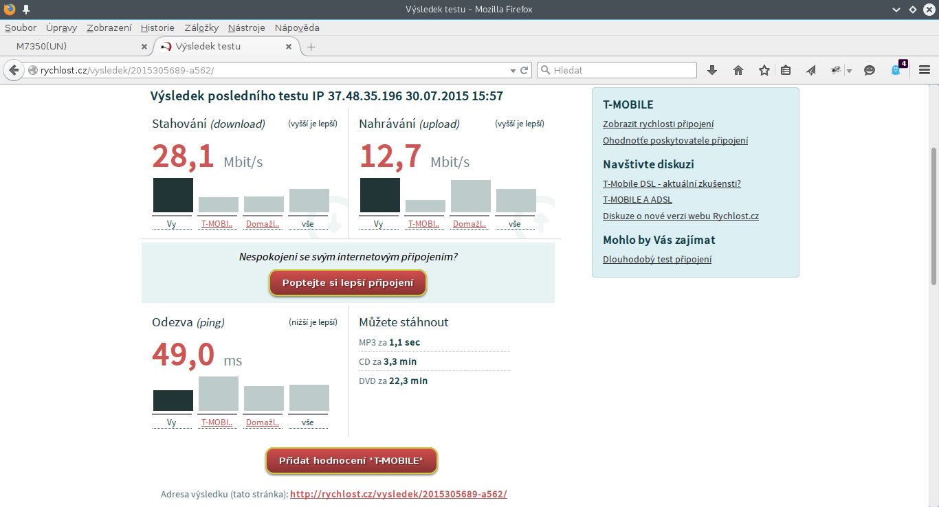Screen dimensions: 939x507
Task: Close the Výsledek testu tab
Action: [289, 47]
